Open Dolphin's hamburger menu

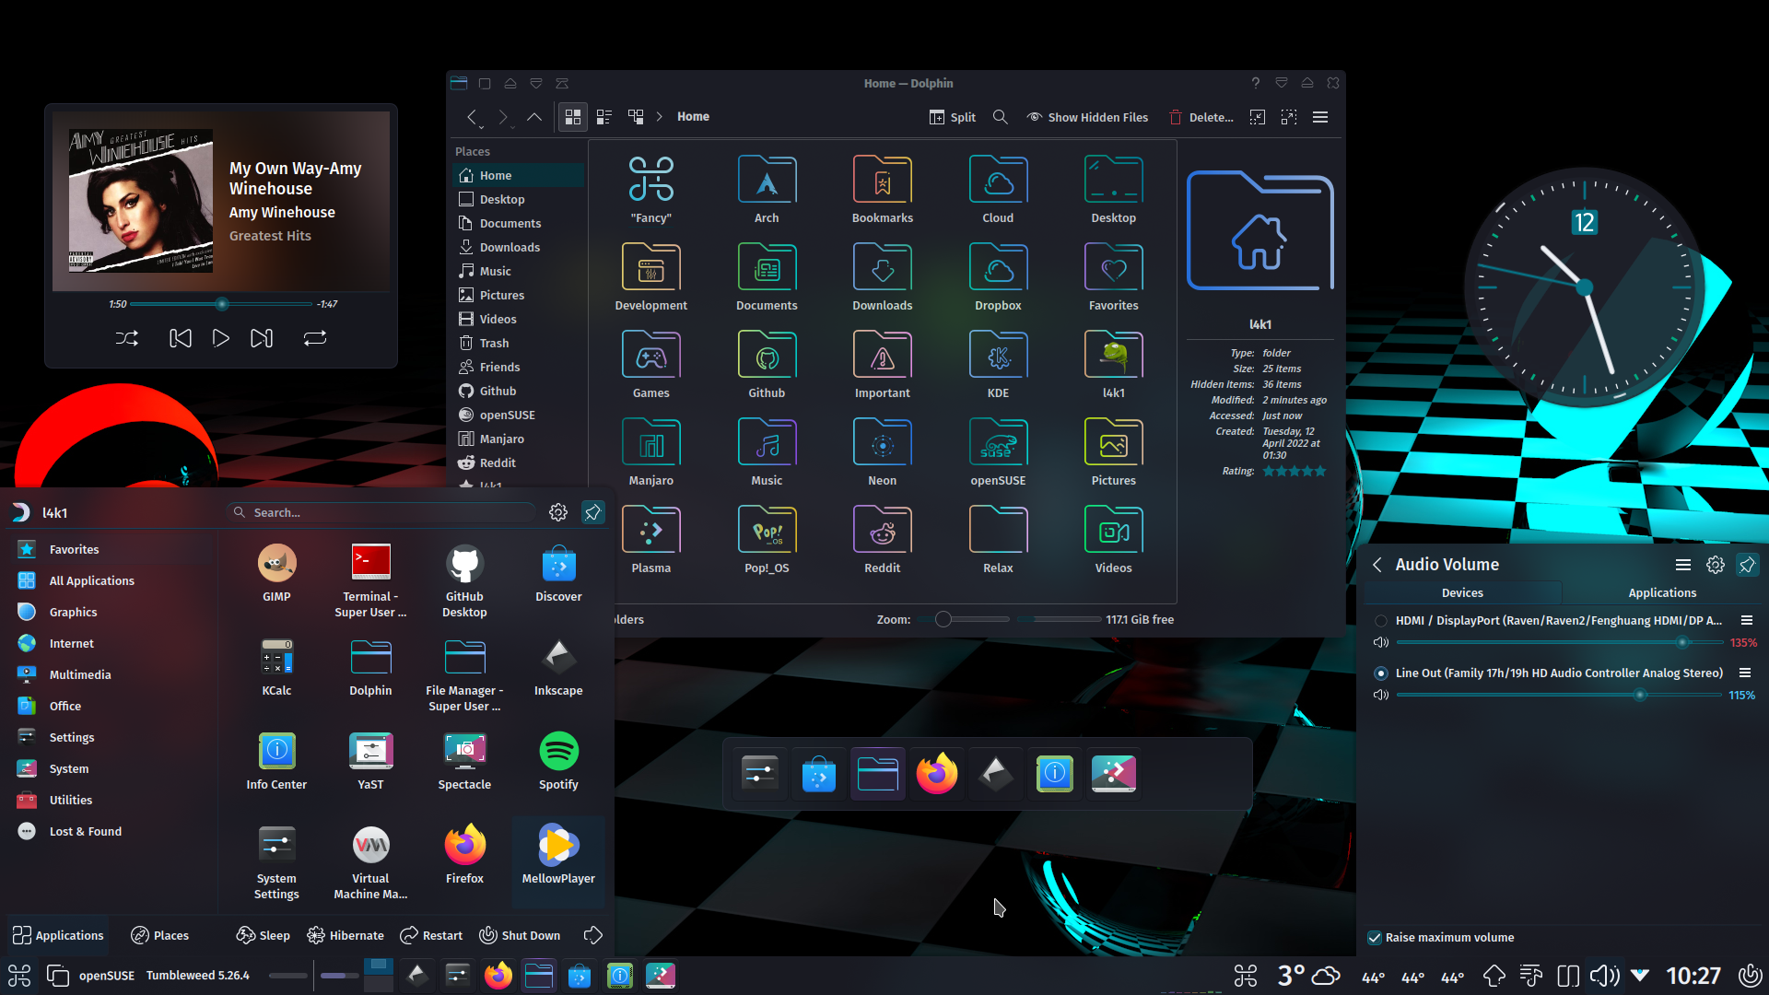[1319, 117]
